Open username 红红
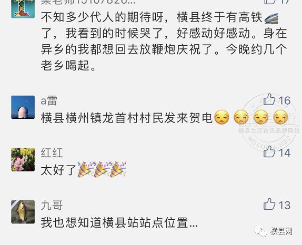 [x=52, y=153]
